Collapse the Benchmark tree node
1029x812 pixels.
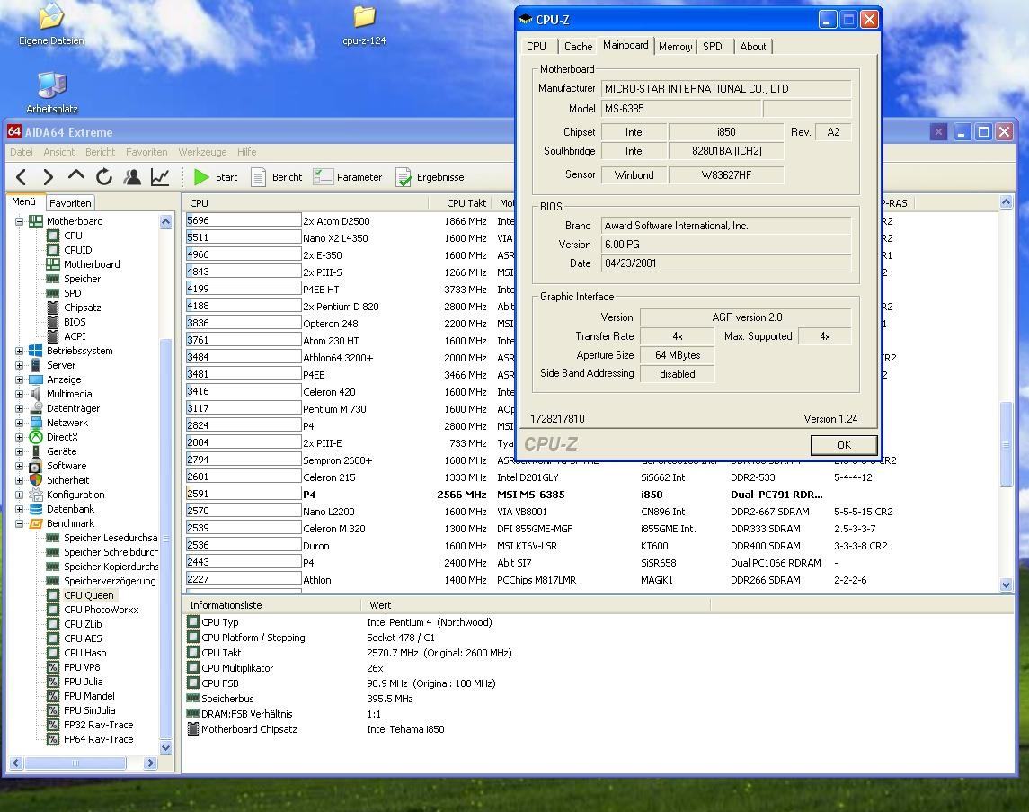20,523
